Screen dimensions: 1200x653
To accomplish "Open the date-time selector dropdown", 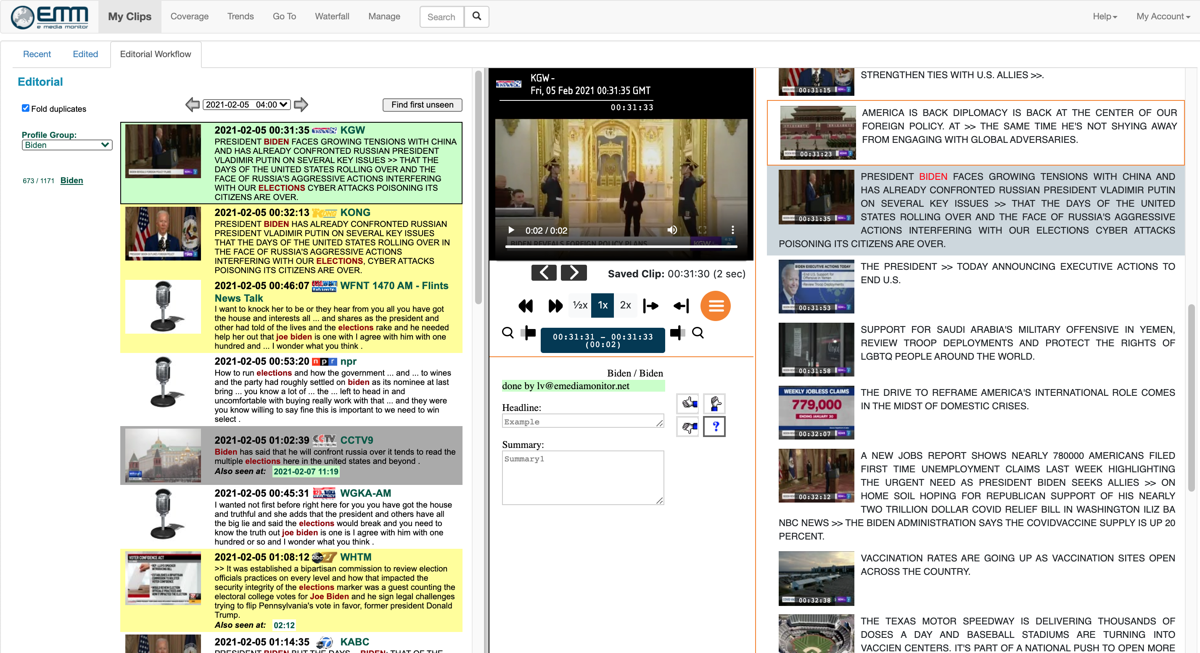I will (247, 105).
